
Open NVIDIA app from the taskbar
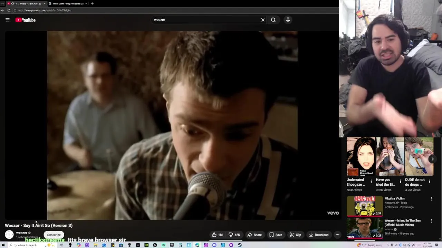click(x=146, y=245)
